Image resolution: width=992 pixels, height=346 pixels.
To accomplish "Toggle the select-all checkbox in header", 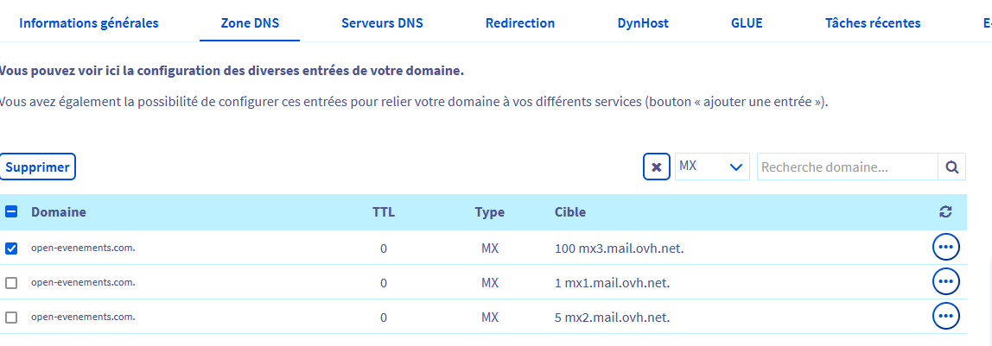I will tap(11, 212).
